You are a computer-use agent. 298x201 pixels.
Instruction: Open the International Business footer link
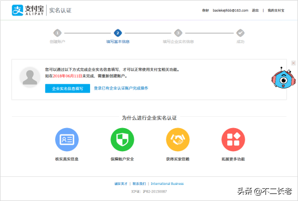tap(167, 184)
